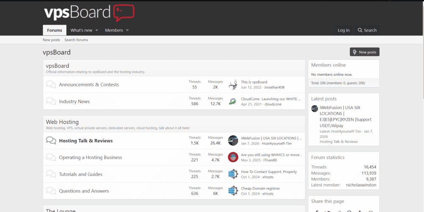Expand the What's new dropdown arrow
This screenshot has width=424, height=212.
(x=97, y=30)
